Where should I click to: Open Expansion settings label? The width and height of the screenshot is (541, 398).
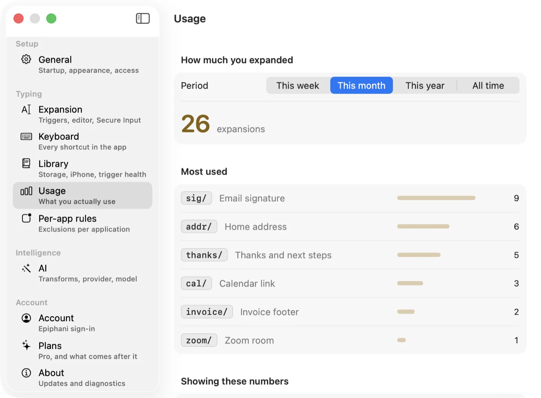60,110
